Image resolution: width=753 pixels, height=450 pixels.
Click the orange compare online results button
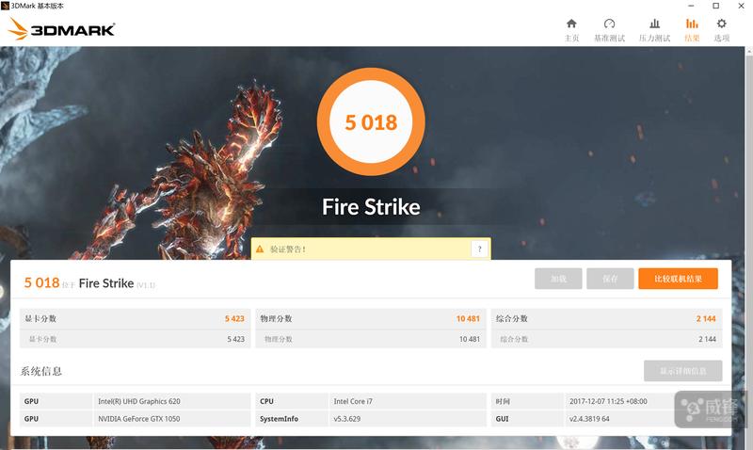click(678, 279)
